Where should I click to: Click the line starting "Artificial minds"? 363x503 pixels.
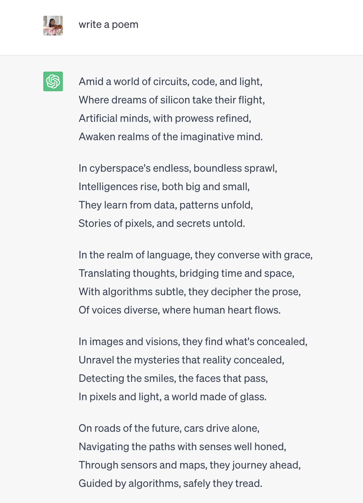click(165, 118)
